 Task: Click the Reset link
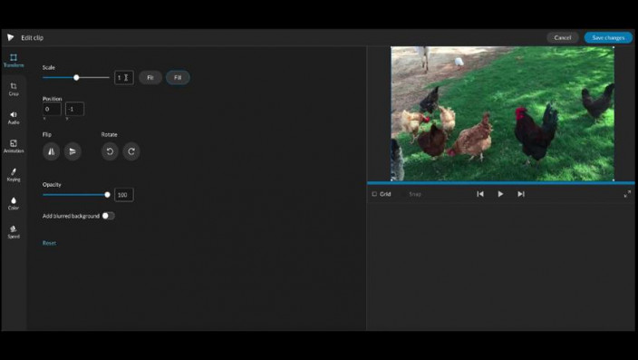pyautogui.click(x=49, y=243)
